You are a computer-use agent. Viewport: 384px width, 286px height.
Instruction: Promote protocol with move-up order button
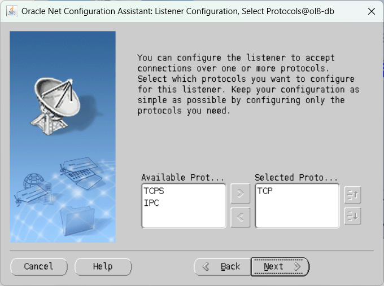click(352, 195)
